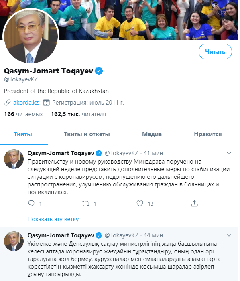The image size is (240, 281).
Task: Expand options chevron on 44 мин tweet
Action: pyautogui.click(x=229, y=235)
